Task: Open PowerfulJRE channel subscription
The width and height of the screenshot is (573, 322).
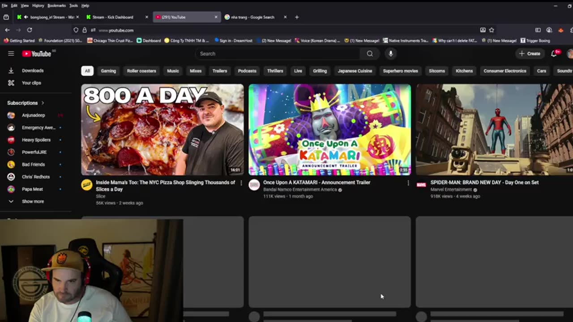Action: coord(34,152)
